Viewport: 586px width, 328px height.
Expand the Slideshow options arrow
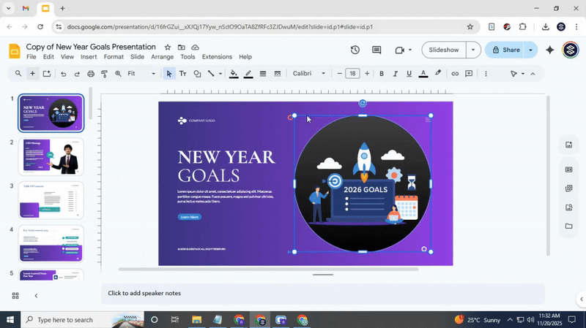(x=473, y=50)
